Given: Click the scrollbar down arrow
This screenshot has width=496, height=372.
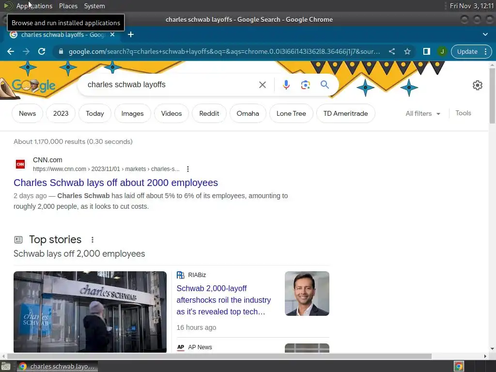Looking at the screenshot, I should click(x=492, y=349).
